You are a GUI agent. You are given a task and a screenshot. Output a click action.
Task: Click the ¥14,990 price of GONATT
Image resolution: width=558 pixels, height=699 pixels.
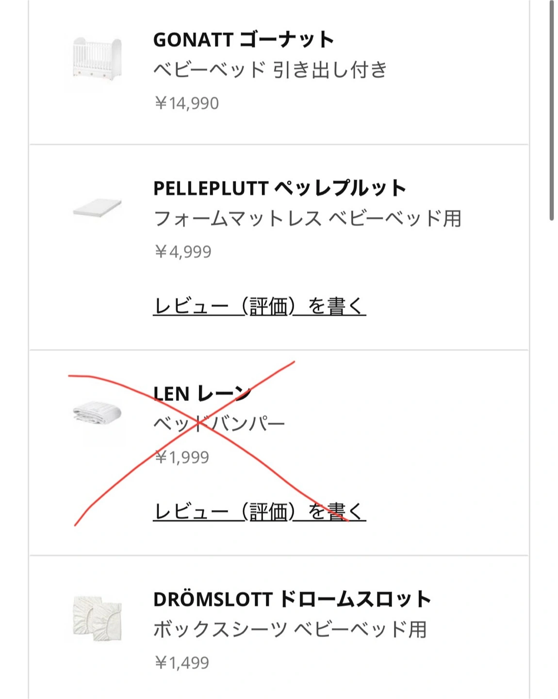tap(187, 103)
